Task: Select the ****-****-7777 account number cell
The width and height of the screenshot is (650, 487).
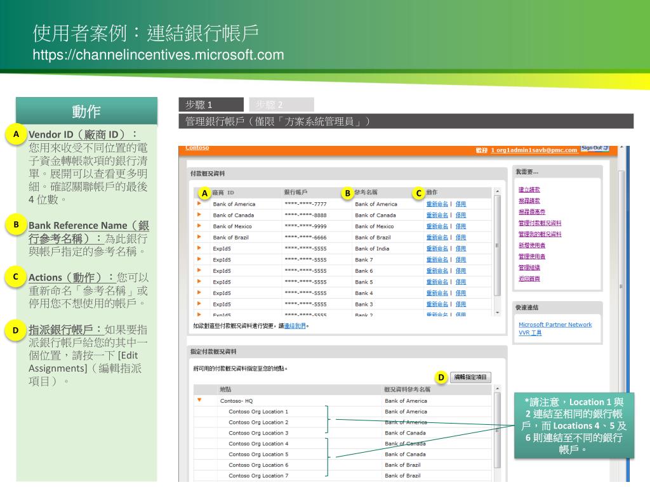Action: pos(305,204)
